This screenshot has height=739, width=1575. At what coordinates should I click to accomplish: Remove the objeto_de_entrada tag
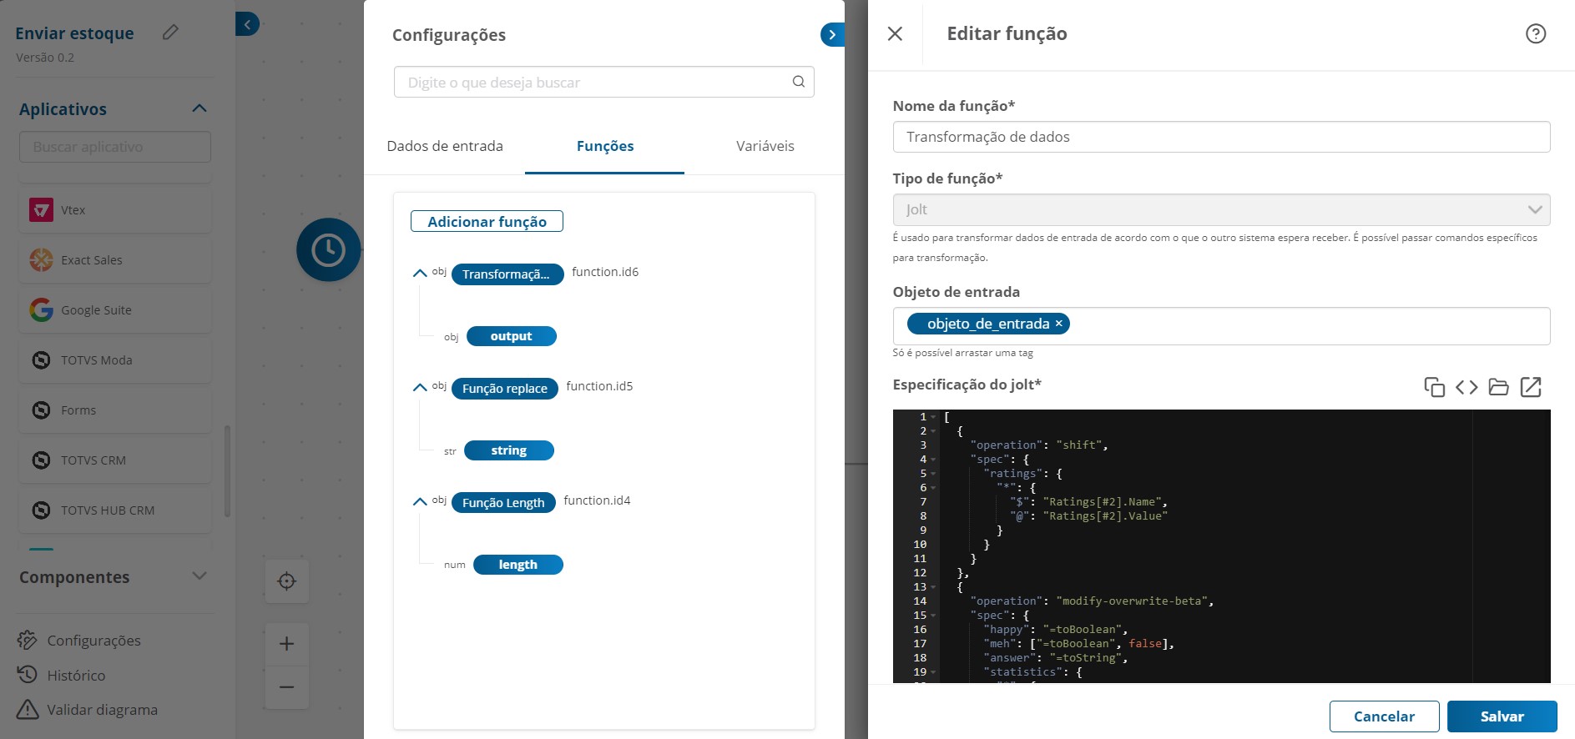click(1059, 324)
